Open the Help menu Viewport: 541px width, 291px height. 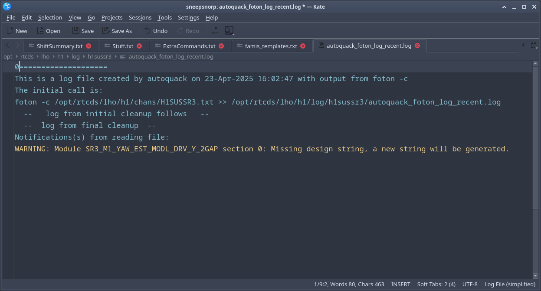click(x=212, y=17)
